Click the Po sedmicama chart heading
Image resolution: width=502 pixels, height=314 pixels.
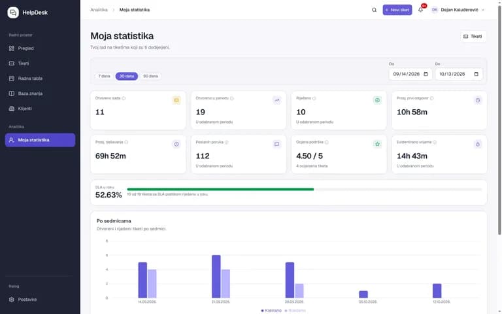[114, 221]
